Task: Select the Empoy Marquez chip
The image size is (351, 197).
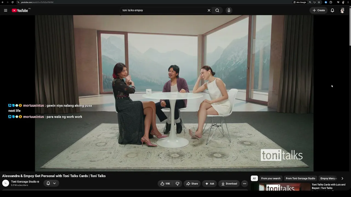Action: coord(329,178)
